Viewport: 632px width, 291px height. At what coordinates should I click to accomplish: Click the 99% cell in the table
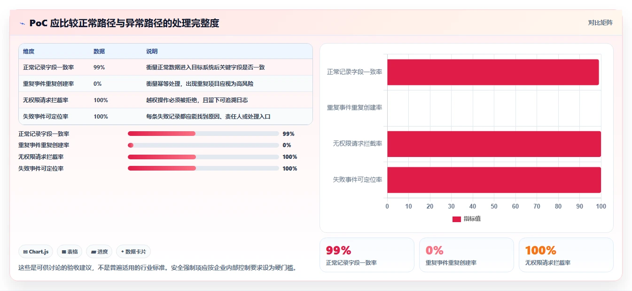(x=99, y=67)
